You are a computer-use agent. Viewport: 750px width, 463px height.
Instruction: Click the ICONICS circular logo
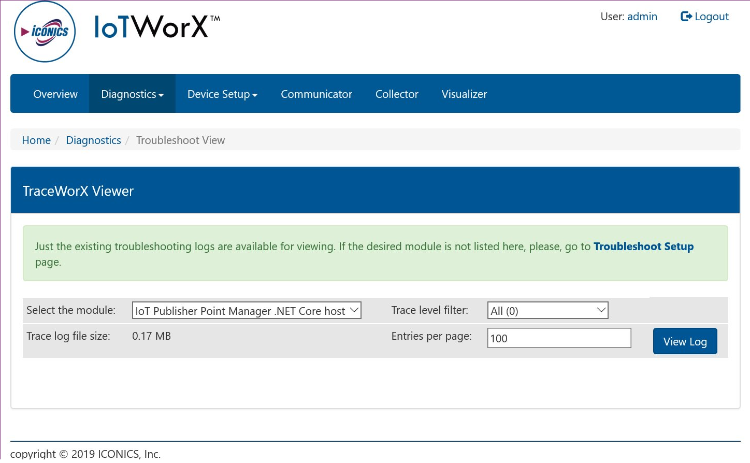point(45,32)
